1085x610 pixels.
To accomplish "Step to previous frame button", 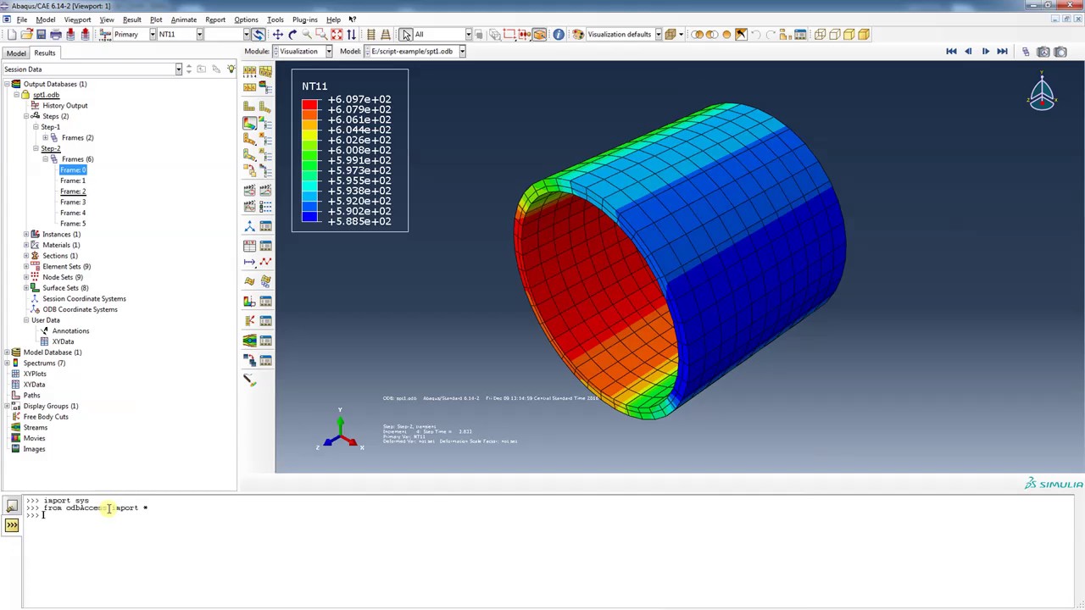I will click(968, 52).
